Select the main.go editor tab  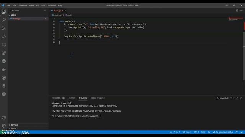point(57,11)
